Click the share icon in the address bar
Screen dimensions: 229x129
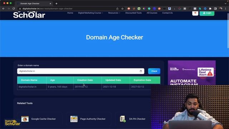point(117,9)
